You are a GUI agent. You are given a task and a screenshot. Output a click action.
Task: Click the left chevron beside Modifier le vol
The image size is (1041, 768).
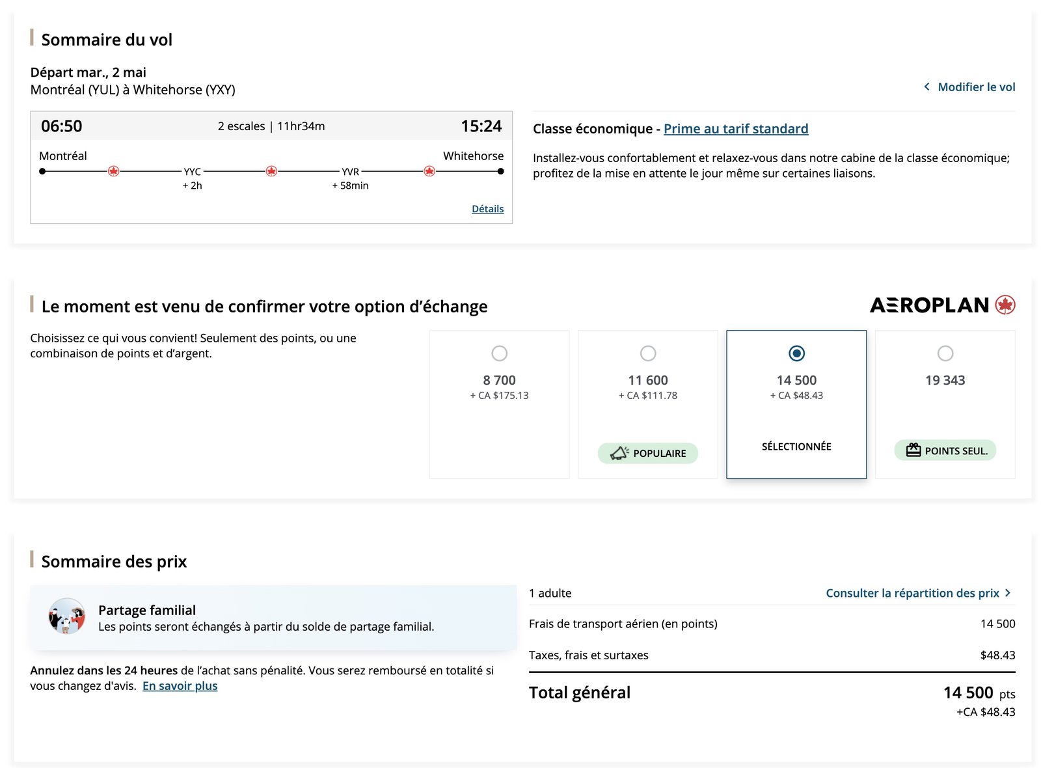(926, 87)
